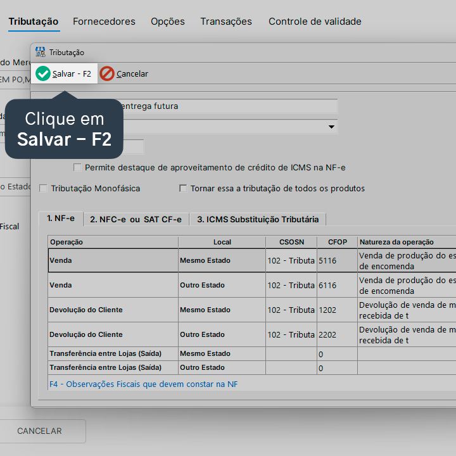The image size is (456, 456).
Task: Click the Local column header
Action: [222, 242]
